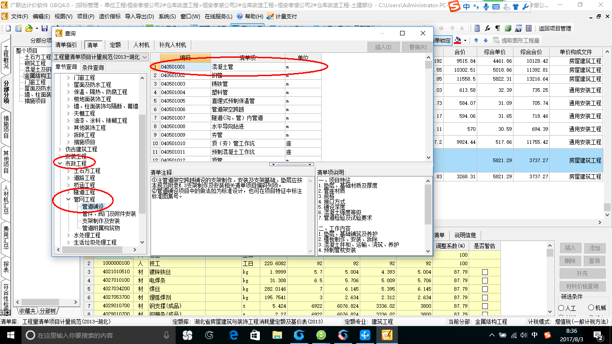The width and height of the screenshot is (612, 344).
Task: Expand the 仿古建筑工程 tree node
Action: [x=60, y=149]
